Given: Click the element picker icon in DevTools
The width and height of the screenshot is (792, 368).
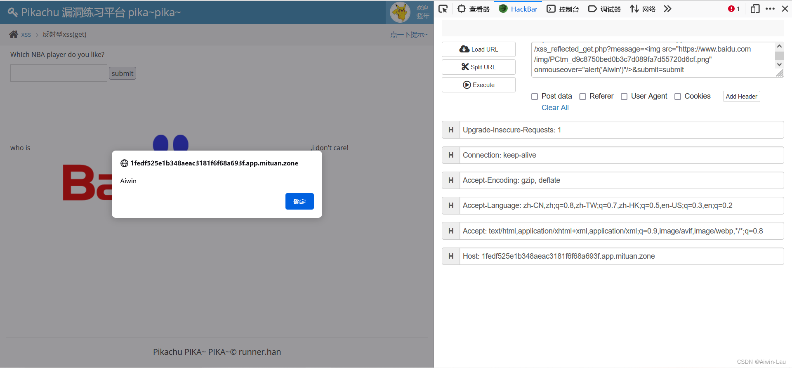Looking at the screenshot, I should pos(443,9).
